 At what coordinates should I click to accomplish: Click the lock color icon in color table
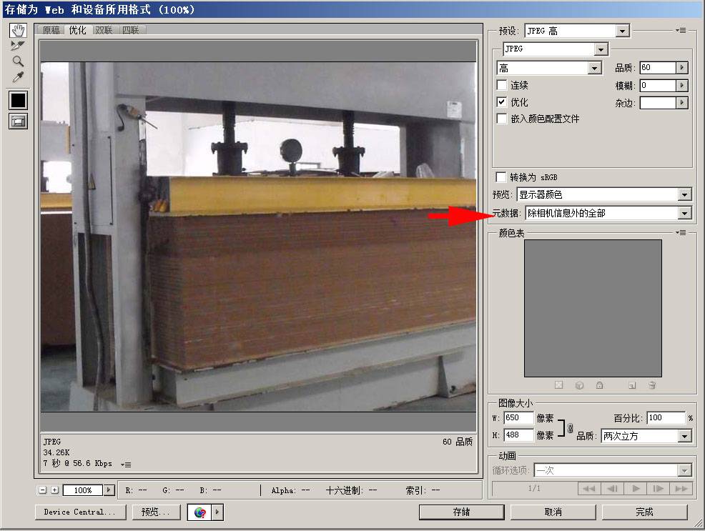click(599, 385)
